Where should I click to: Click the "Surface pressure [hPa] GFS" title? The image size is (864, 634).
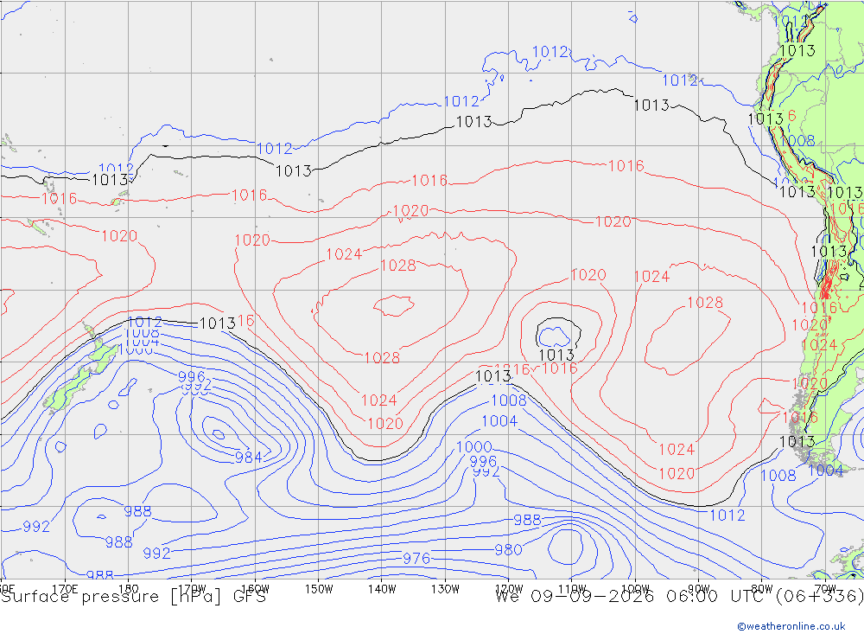(133, 597)
